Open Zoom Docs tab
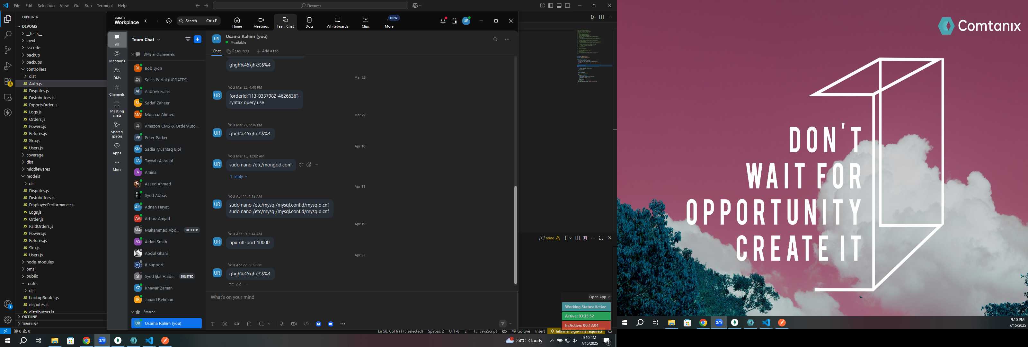The width and height of the screenshot is (1028, 347). 309,22
